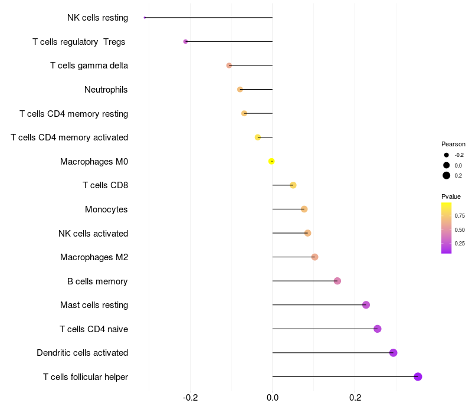Select the T cells CD4 naive dot
This screenshot has height=413, width=472.
378,329
